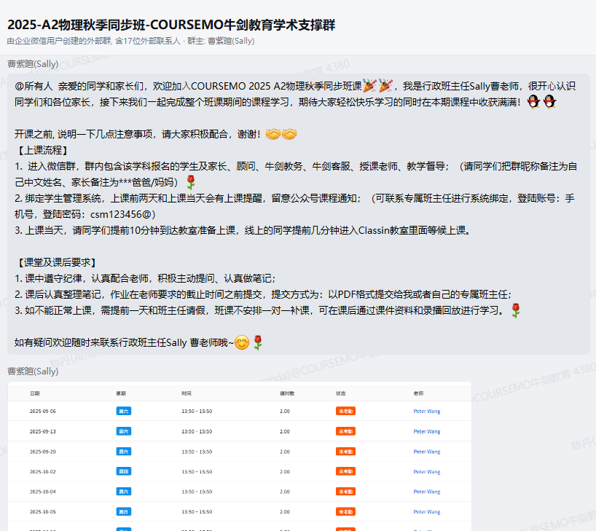Screen dimensions: 596x531
Task: Click the 日期 column header
Action: [34, 393]
